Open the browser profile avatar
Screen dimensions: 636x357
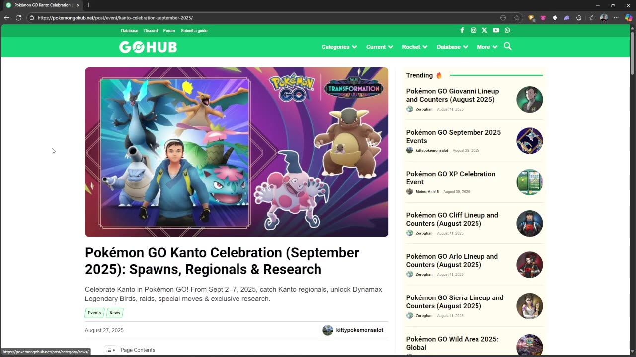(x=604, y=18)
